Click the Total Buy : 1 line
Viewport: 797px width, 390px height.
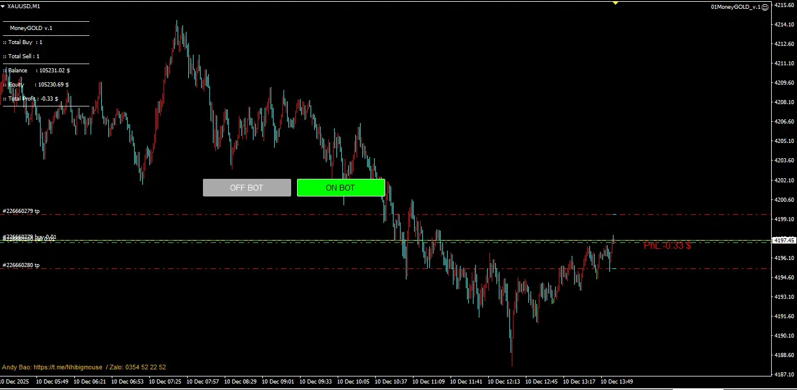23,42
